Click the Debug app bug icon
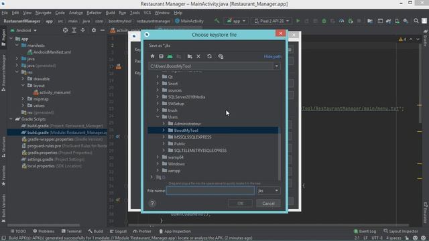 point(324,21)
